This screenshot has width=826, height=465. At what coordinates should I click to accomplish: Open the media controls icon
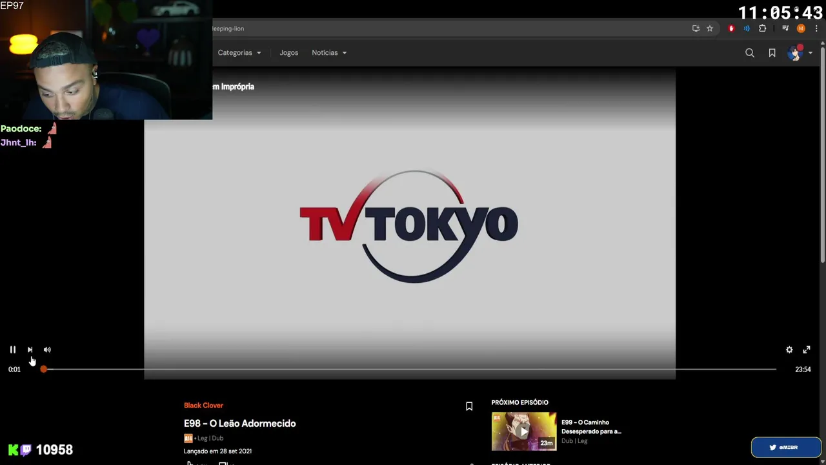pos(785,28)
